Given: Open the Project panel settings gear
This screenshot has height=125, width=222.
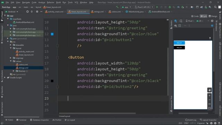Looking at the screenshot, I should (x=37, y=11).
